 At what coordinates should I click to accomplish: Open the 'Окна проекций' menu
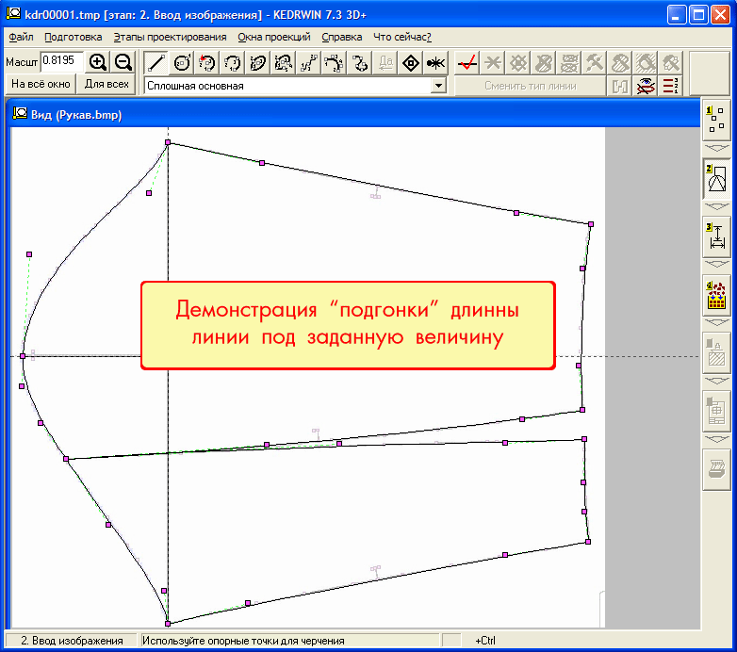click(274, 37)
